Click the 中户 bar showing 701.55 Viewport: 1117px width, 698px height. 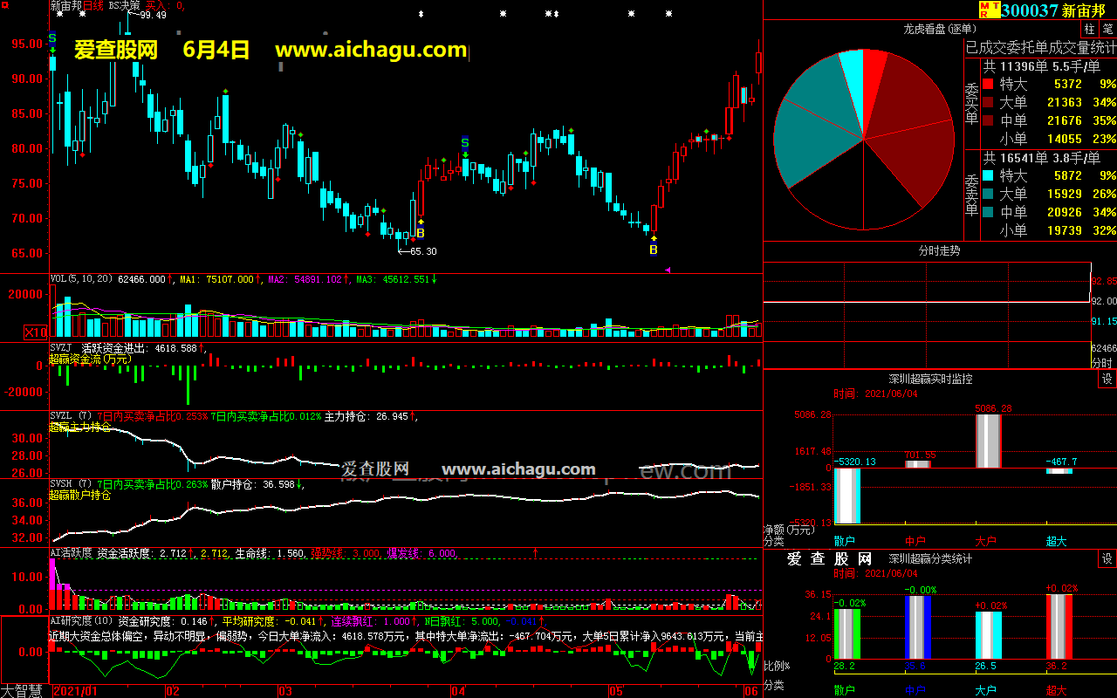tap(918, 464)
